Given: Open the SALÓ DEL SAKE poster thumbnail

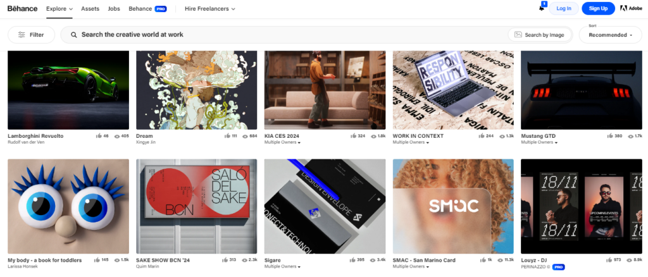Looking at the screenshot, I should 196,206.
